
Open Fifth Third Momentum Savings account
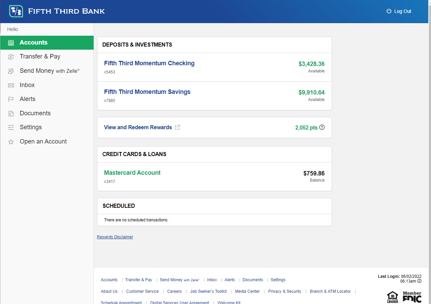pos(147,92)
